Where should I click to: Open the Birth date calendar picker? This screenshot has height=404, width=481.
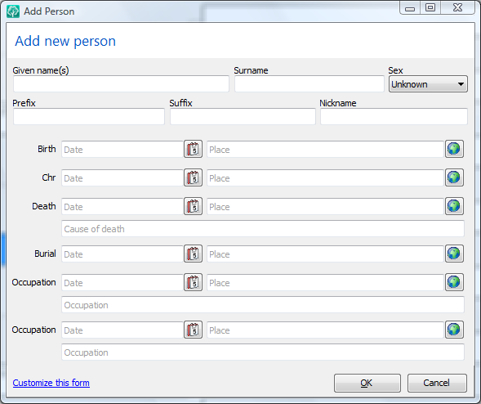(x=193, y=149)
